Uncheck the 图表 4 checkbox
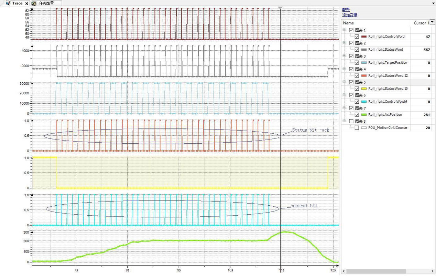The height and width of the screenshot is (278, 436). pos(351,69)
